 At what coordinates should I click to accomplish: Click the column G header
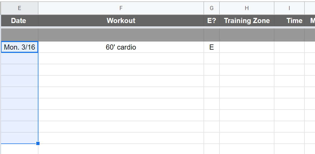pyautogui.click(x=212, y=8)
